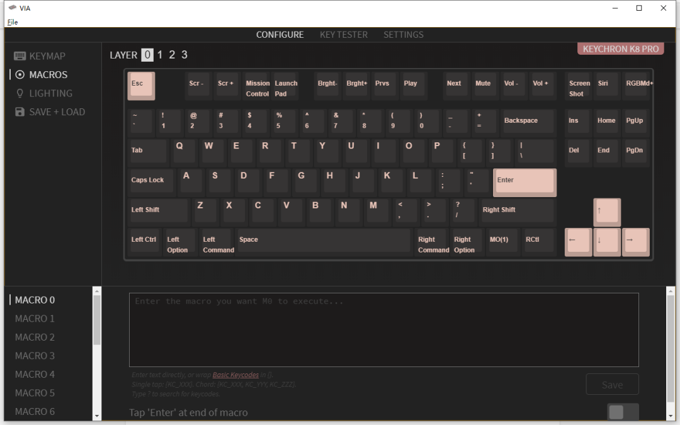Screen dimensions: 680x425
Task: Select the right arrow key
Action: [636, 242]
